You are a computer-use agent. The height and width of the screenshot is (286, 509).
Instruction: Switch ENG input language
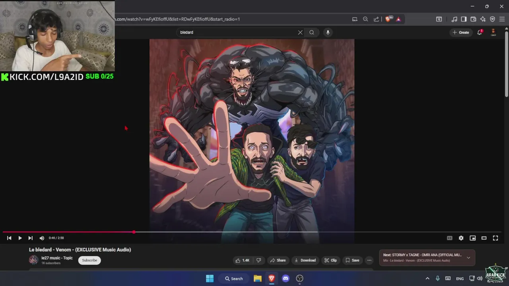click(x=460, y=278)
